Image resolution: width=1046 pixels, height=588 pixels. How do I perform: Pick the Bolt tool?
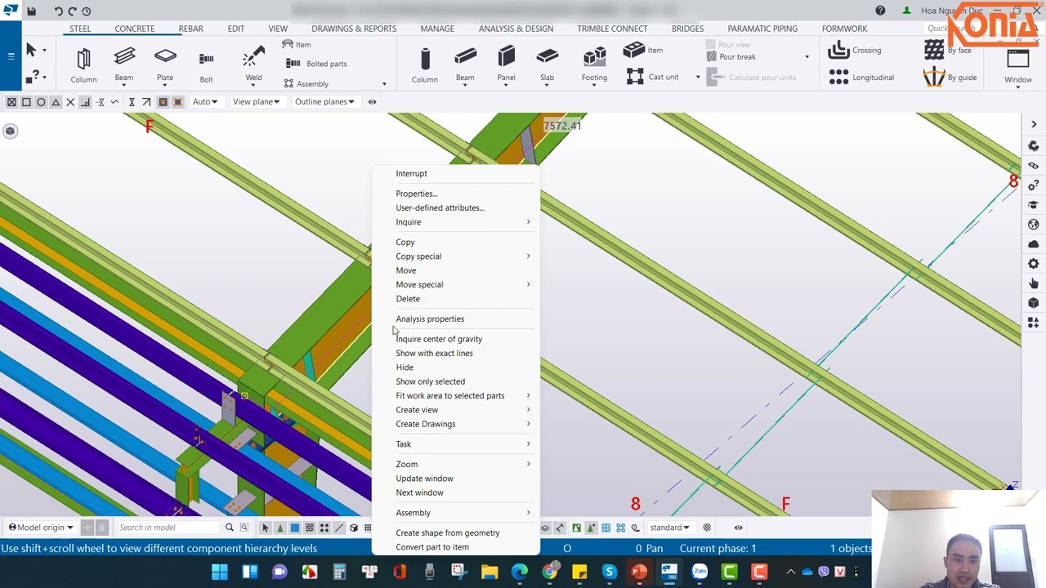pyautogui.click(x=206, y=65)
